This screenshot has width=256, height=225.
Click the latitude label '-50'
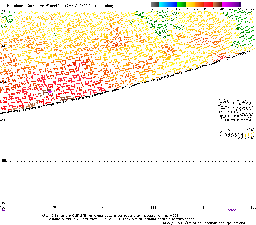3,11
